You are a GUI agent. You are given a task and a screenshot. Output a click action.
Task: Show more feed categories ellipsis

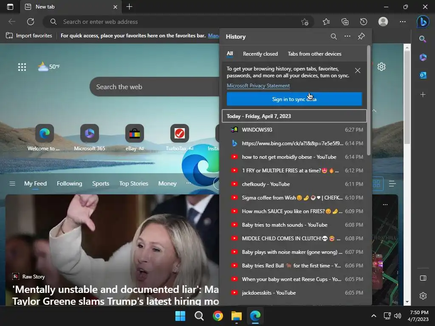tap(188, 183)
